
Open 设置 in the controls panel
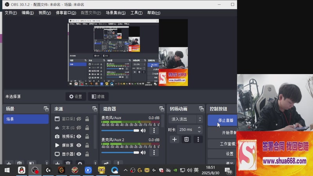222,154
